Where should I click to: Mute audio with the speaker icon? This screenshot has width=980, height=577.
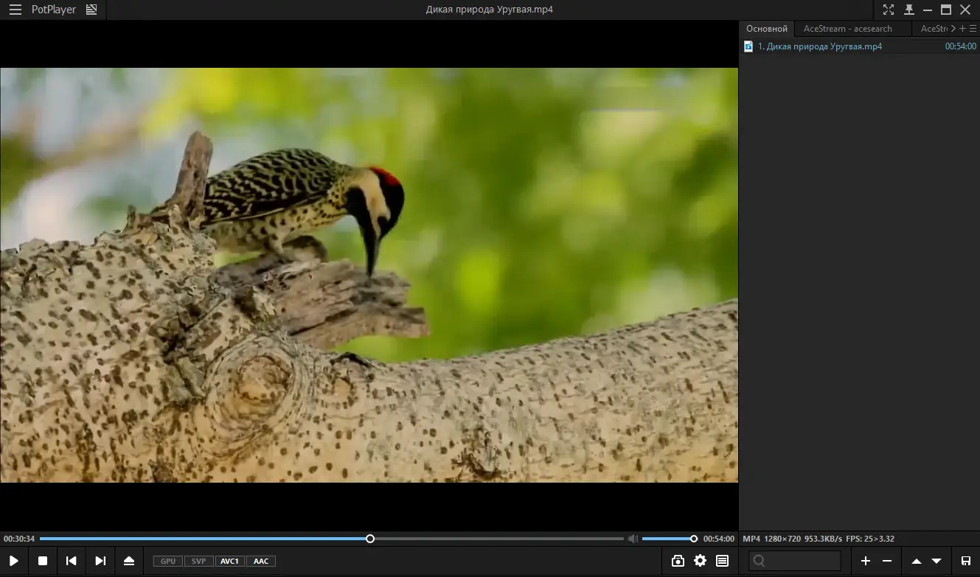(x=633, y=539)
